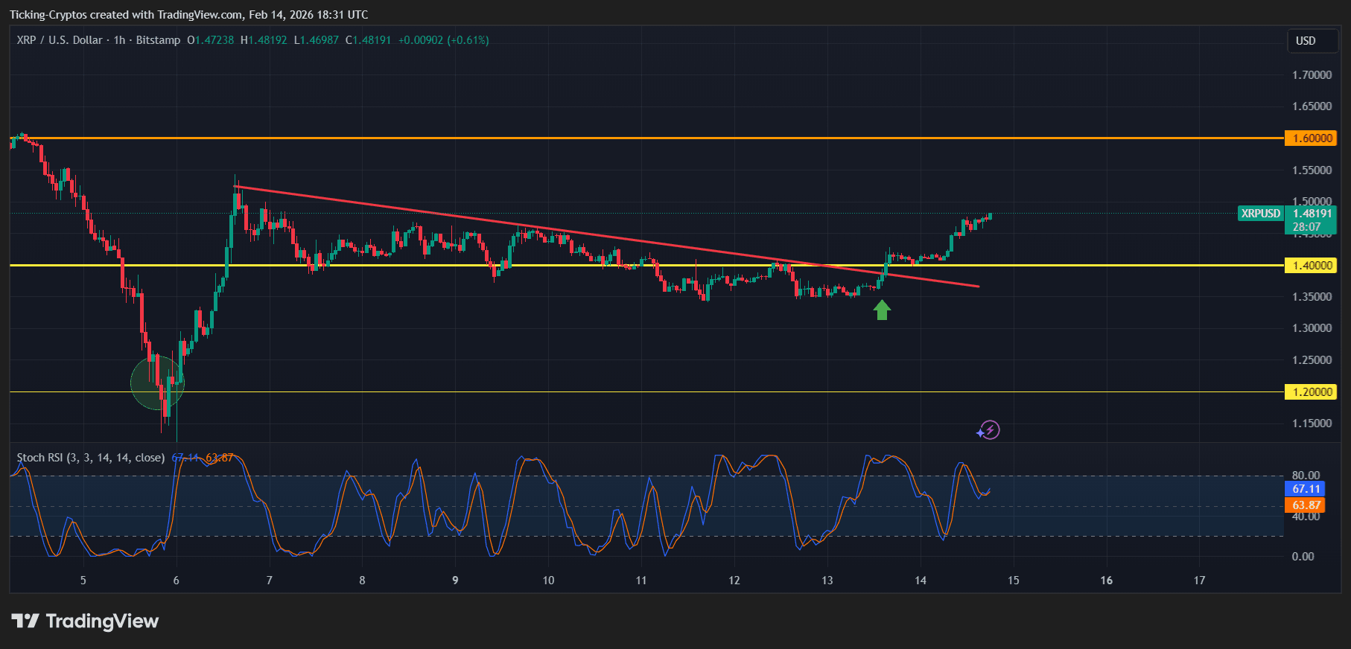Click the orange 63.87 Stoch RSI tag
Screen dimensions: 1351x649
[1306, 505]
